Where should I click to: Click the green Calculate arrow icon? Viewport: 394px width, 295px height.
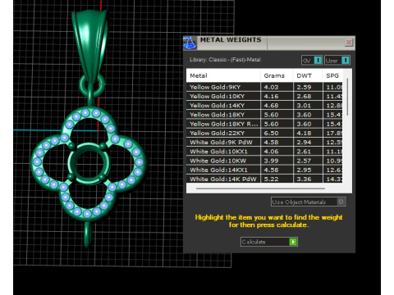click(293, 242)
